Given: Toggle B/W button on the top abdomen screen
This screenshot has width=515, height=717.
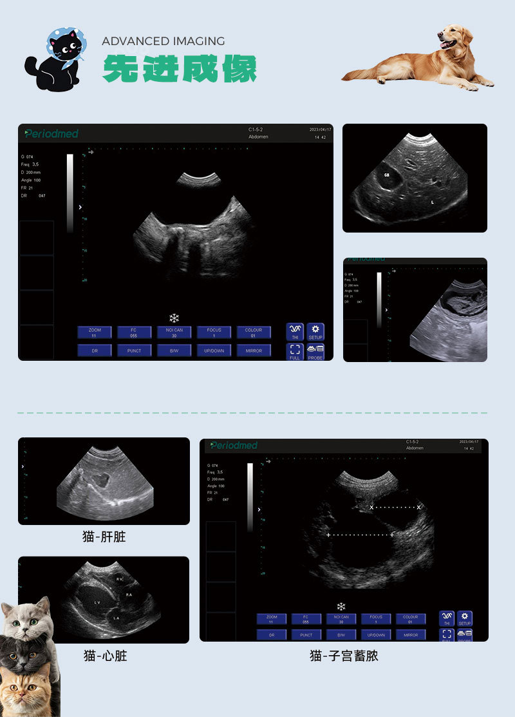Looking at the screenshot, I should 174,350.
